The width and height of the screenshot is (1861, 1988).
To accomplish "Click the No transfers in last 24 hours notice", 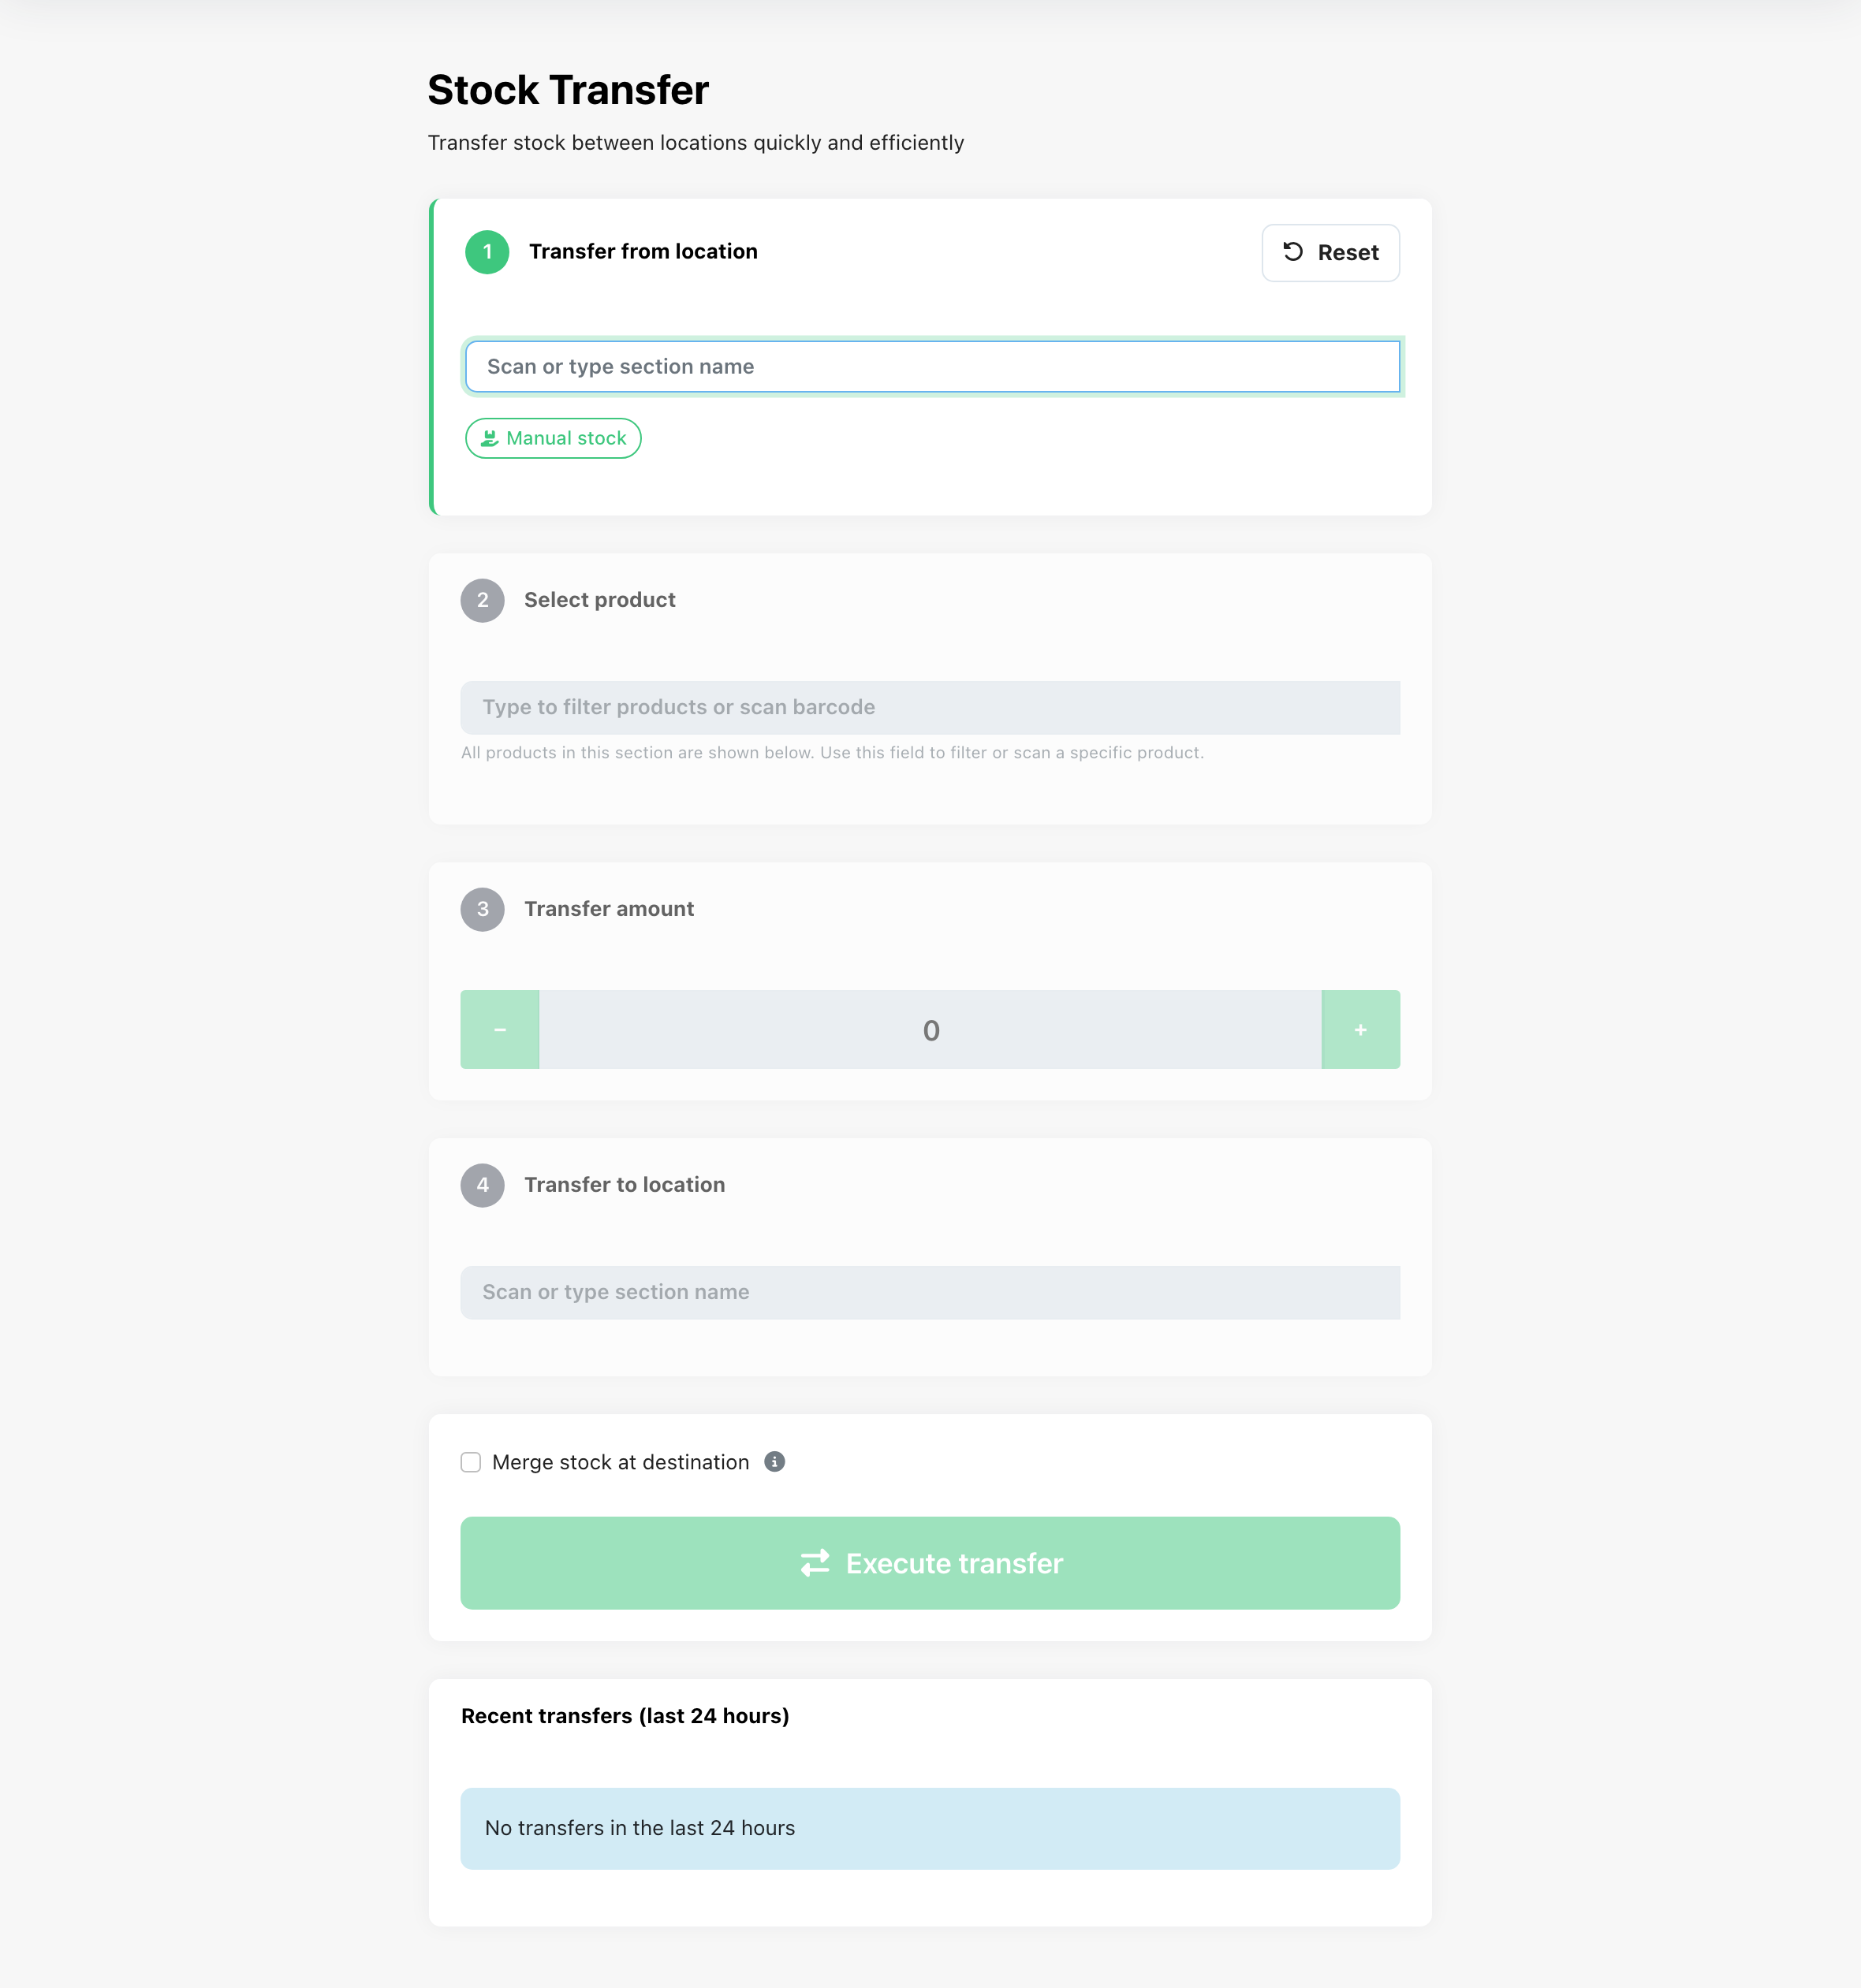I will click(930, 1828).
